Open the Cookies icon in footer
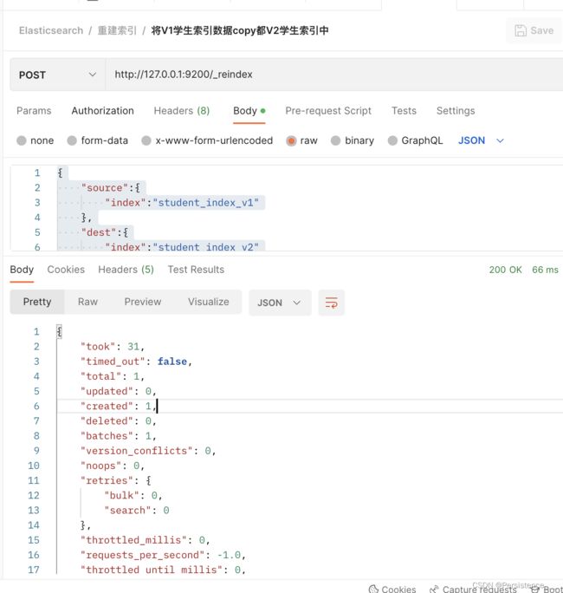Viewport: 563px width, 593px height. 392,589
